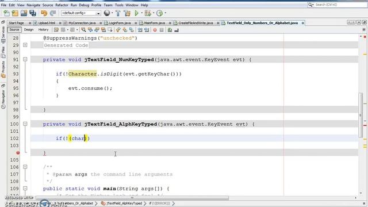
Task: Click the globe browser icon in toolbar
Action: tap(107, 13)
